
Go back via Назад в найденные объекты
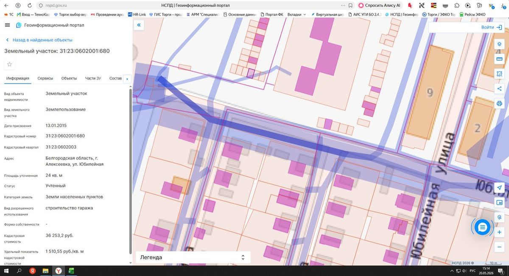pyautogui.click(x=39, y=40)
